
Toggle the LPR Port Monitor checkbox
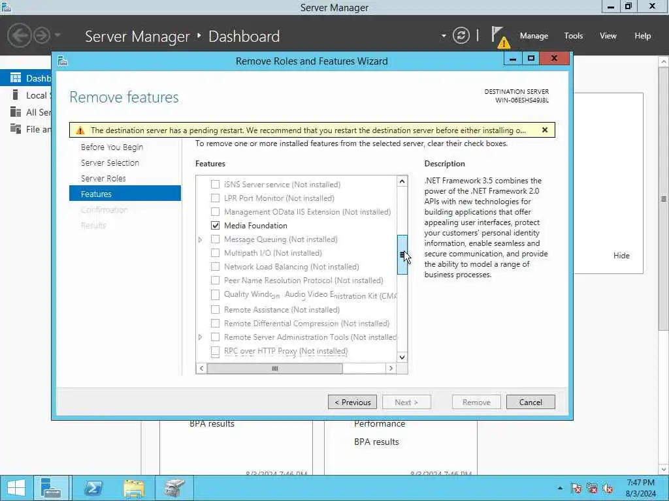point(216,198)
